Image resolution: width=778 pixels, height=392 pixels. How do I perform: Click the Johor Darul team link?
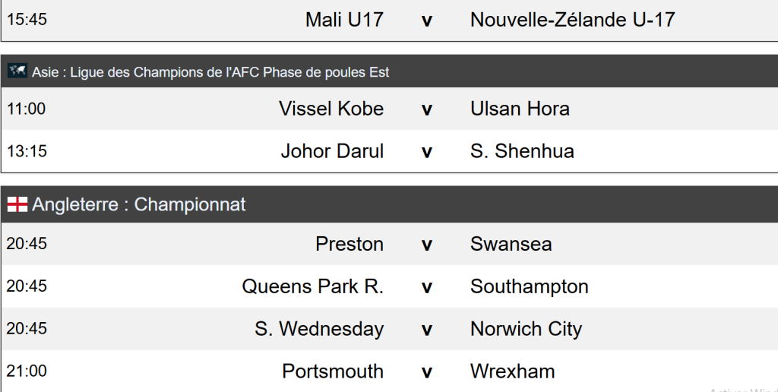(x=332, y=151)
